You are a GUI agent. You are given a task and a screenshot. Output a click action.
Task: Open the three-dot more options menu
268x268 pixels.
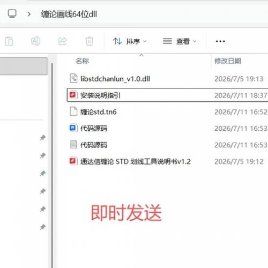pyautogui.click(x=220, y=41)
